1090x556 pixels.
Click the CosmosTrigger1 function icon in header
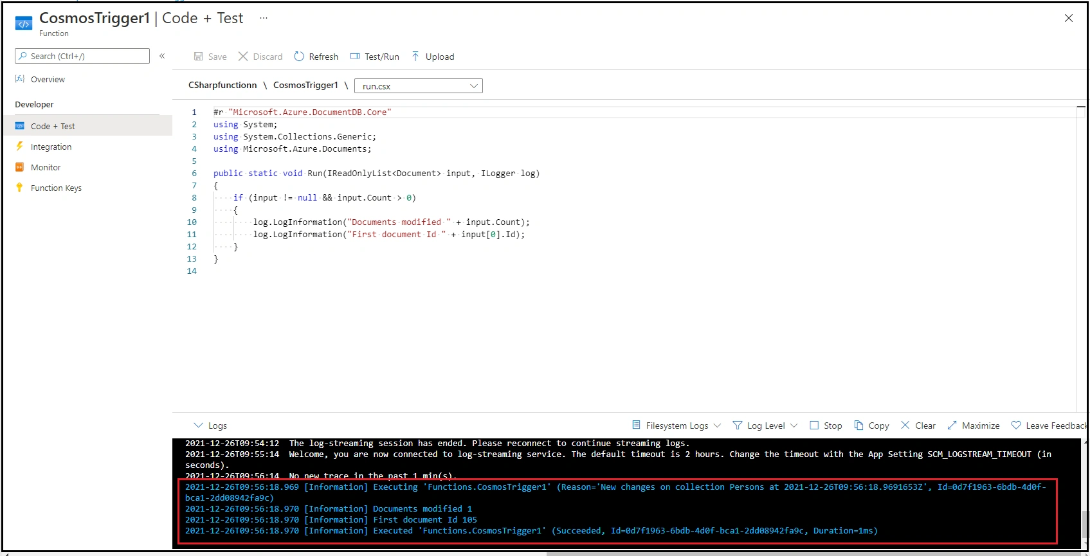(x=24, y=23)
